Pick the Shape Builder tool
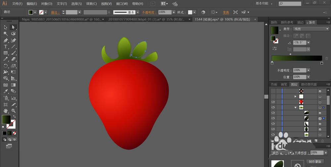The width and height of the screenshot is (331, 167). coord(6,79)
